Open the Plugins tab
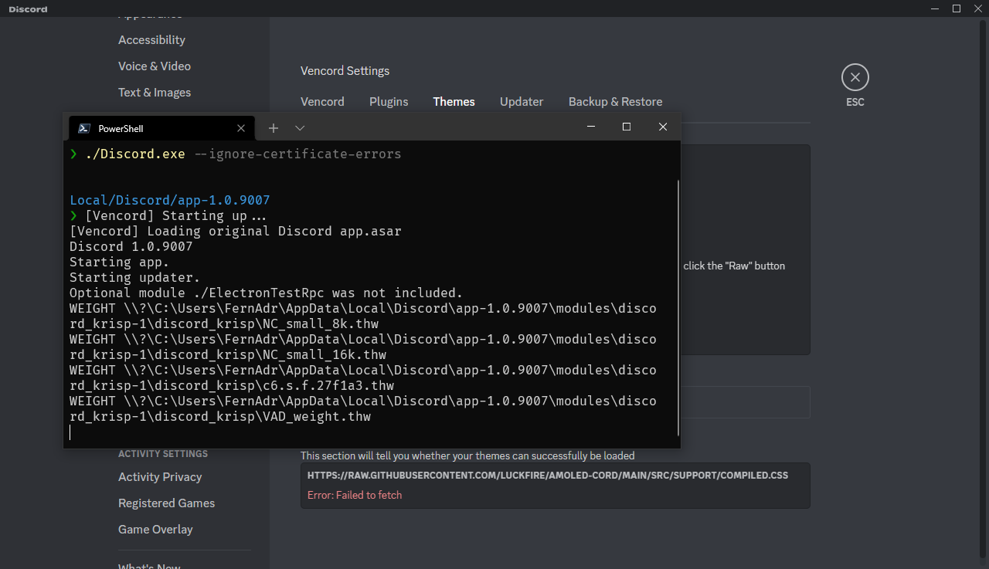The width and height of the screenshot is (989, 569). pos(389,102)
